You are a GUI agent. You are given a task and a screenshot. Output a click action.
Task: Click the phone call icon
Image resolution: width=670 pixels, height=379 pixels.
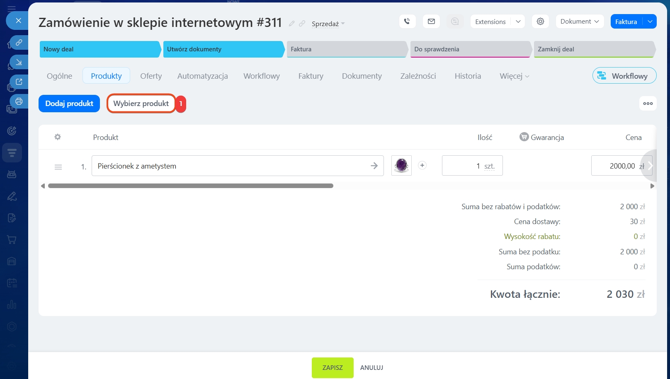point(407,22)
